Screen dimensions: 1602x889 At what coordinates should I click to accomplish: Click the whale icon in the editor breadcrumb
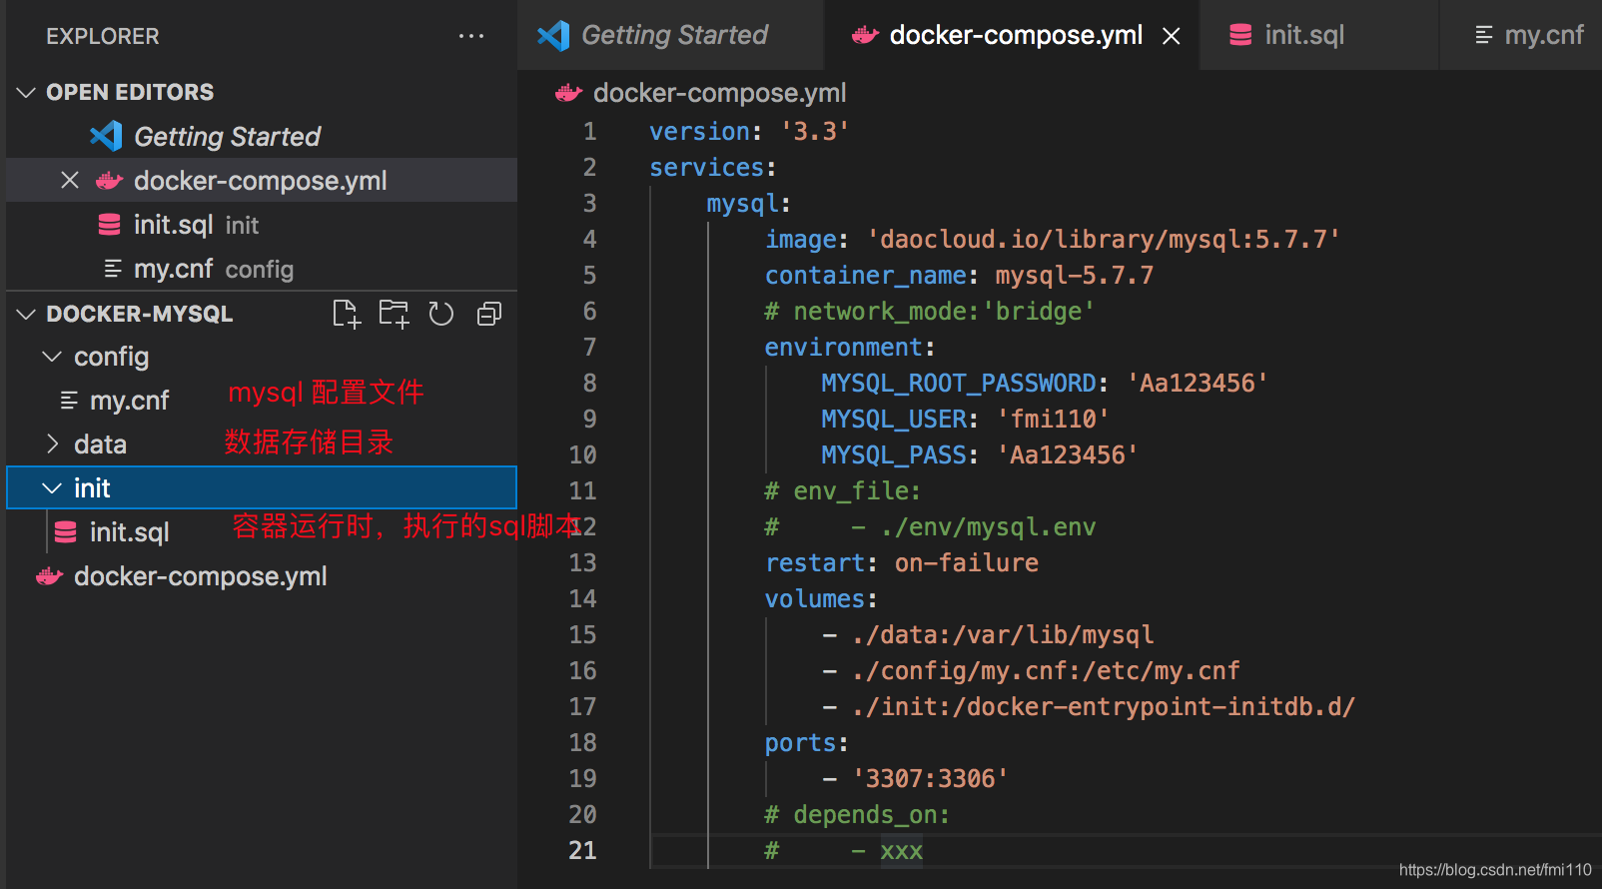click(x=568, y=93)
